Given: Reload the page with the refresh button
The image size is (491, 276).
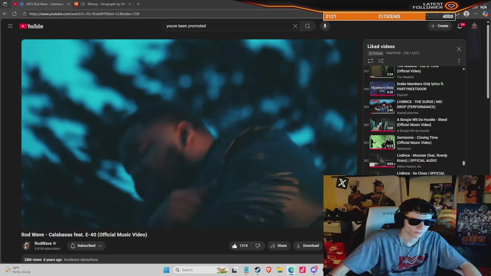Looking at the screenshot, I should tap(14, 14).
